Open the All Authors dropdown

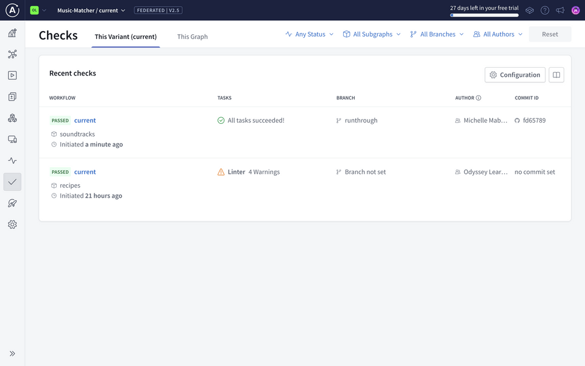pyautogui.click(x=497, y=34)
